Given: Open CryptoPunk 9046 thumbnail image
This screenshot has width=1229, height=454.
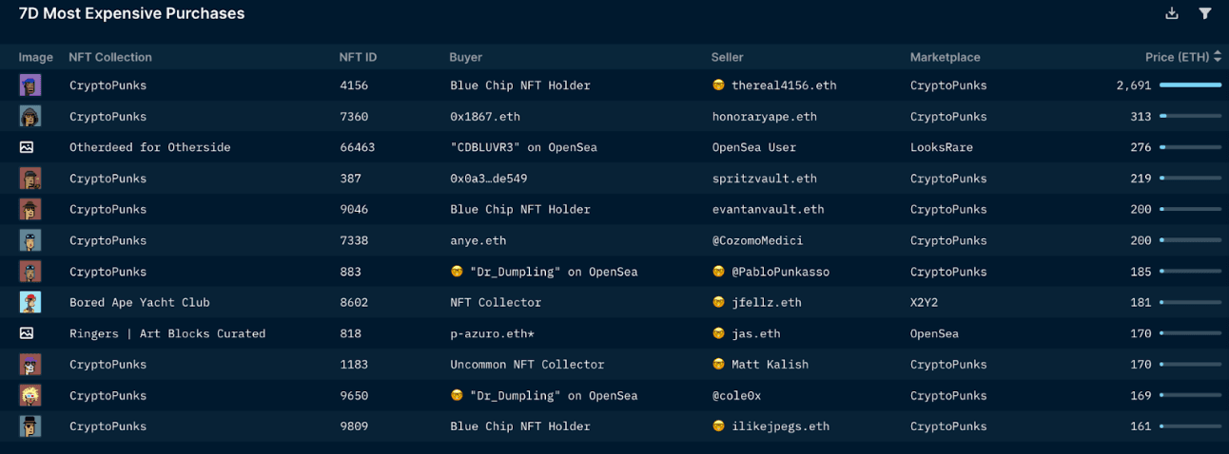Looking at the screenshot, I should click(30, 209).
